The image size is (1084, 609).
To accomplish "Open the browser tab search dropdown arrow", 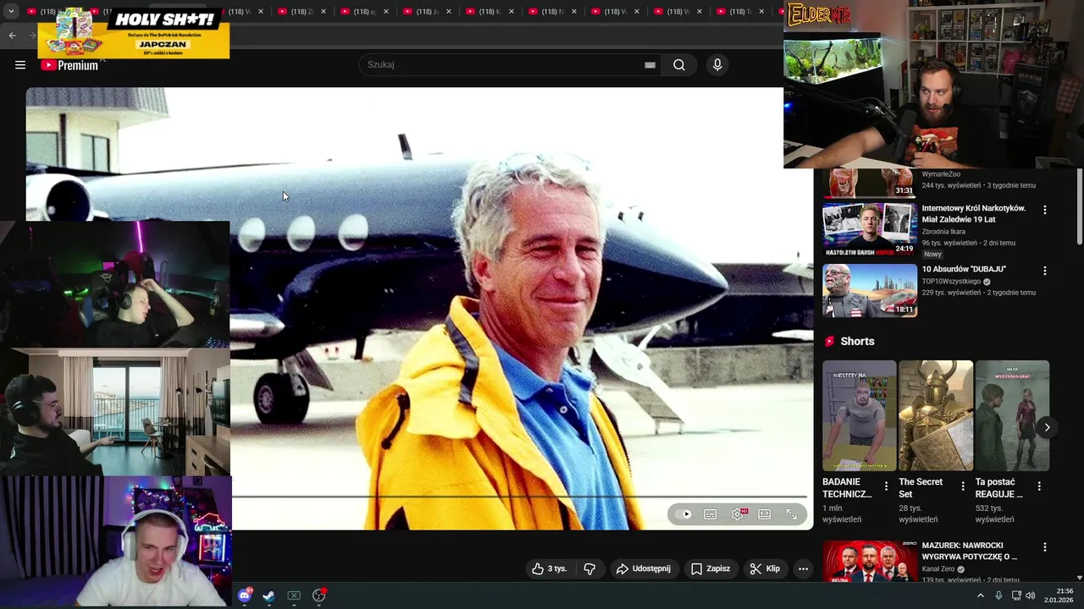I will (11, 11).
